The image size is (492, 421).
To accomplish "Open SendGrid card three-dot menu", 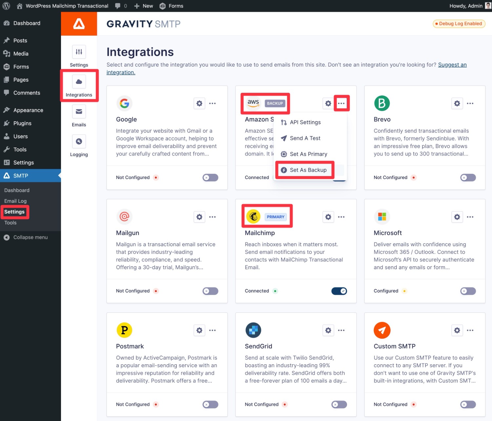I will (341, 331).
